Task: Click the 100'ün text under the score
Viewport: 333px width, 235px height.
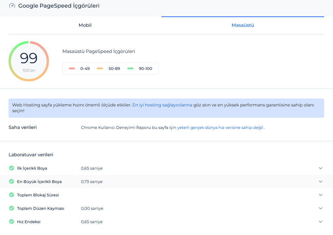Action: point(29,70)
